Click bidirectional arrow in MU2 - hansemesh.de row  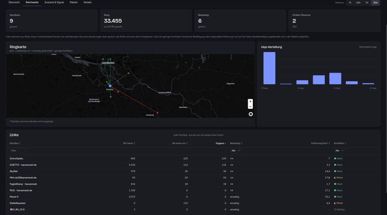[232, 190]
